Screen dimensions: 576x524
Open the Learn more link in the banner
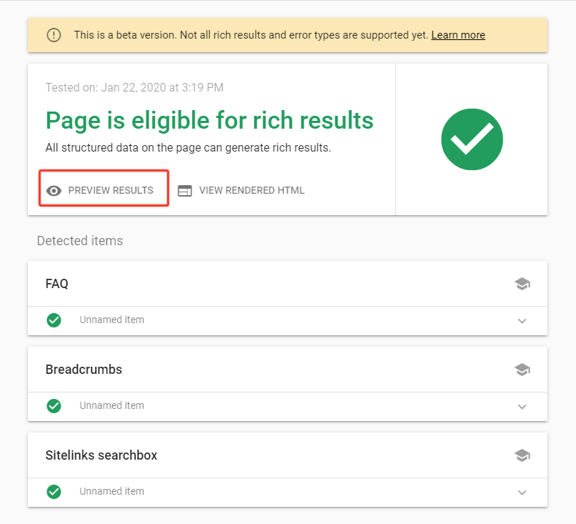tap(458, 34)
